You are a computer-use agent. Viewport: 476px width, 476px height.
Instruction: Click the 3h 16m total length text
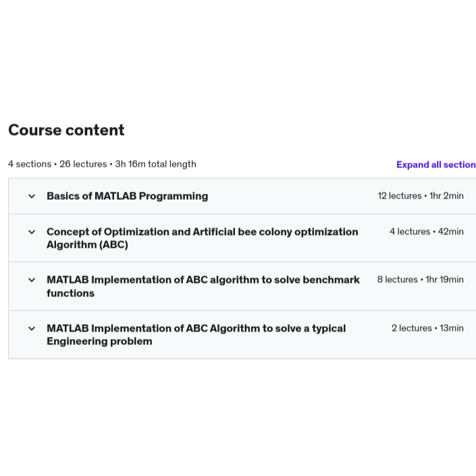[x=155, y=164]
